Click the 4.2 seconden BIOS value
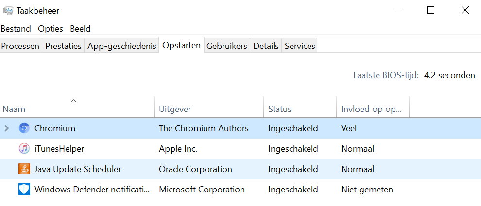 point(449,75)
